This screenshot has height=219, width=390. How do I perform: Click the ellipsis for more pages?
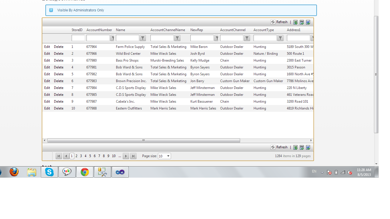(x=120, y=156)
